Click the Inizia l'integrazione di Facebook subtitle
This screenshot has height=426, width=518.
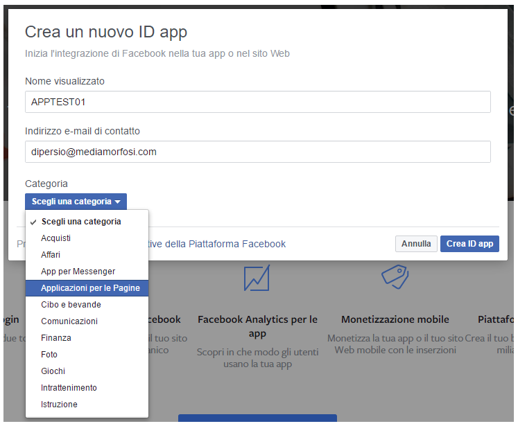pyautogui.click(x=157, y=53)
